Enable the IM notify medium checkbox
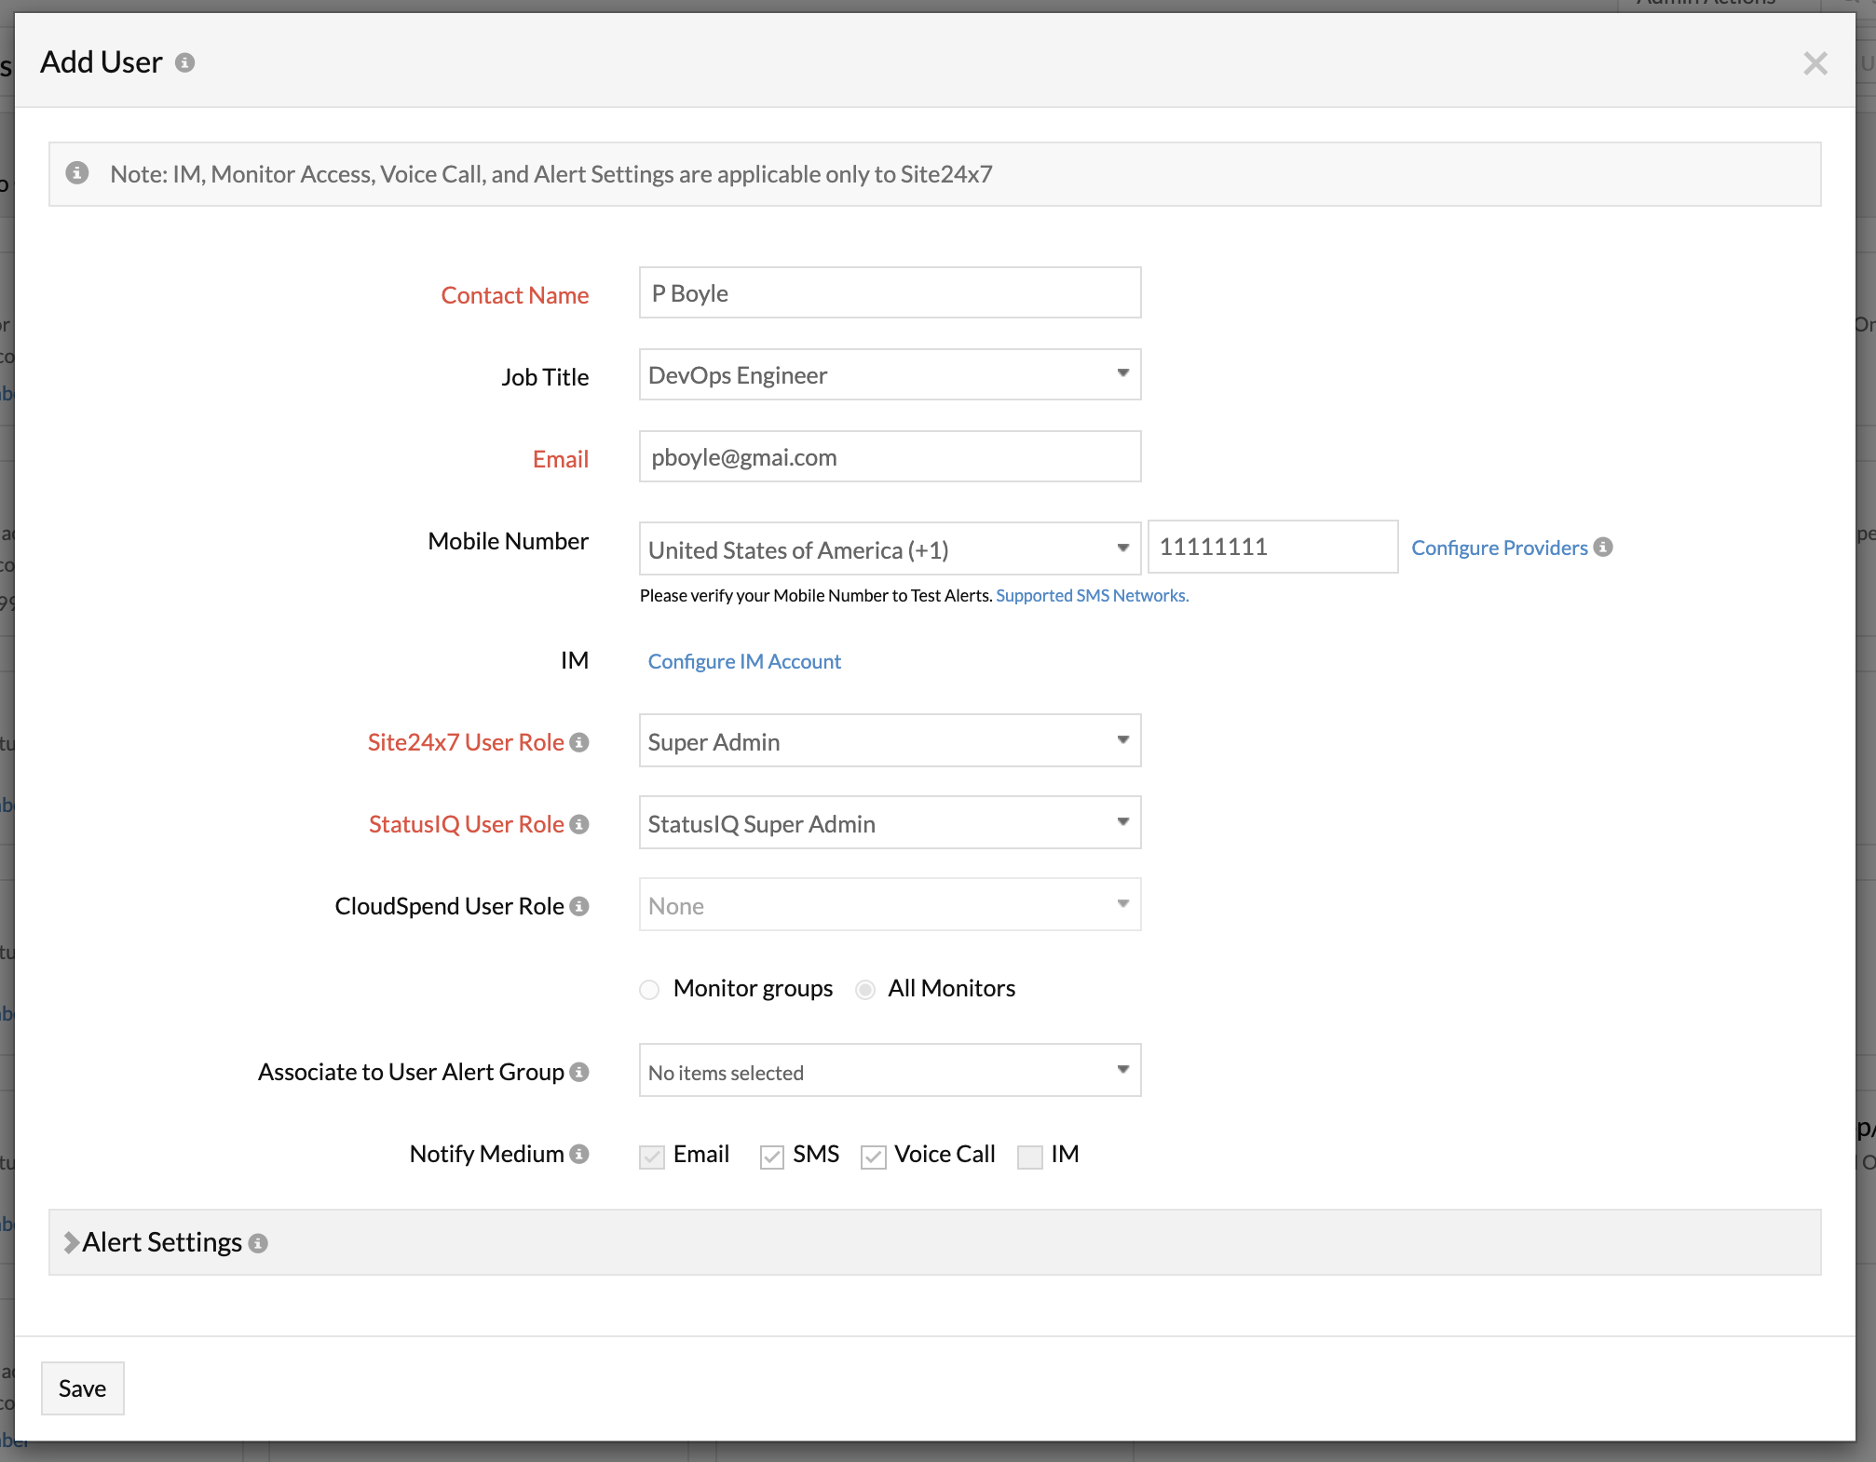The height and width of the screenshot is (1462, 1876). (1028, 1157)
